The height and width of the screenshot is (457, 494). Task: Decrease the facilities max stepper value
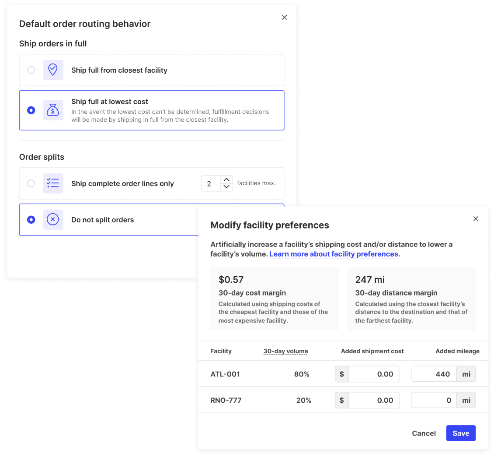(226, 187)
